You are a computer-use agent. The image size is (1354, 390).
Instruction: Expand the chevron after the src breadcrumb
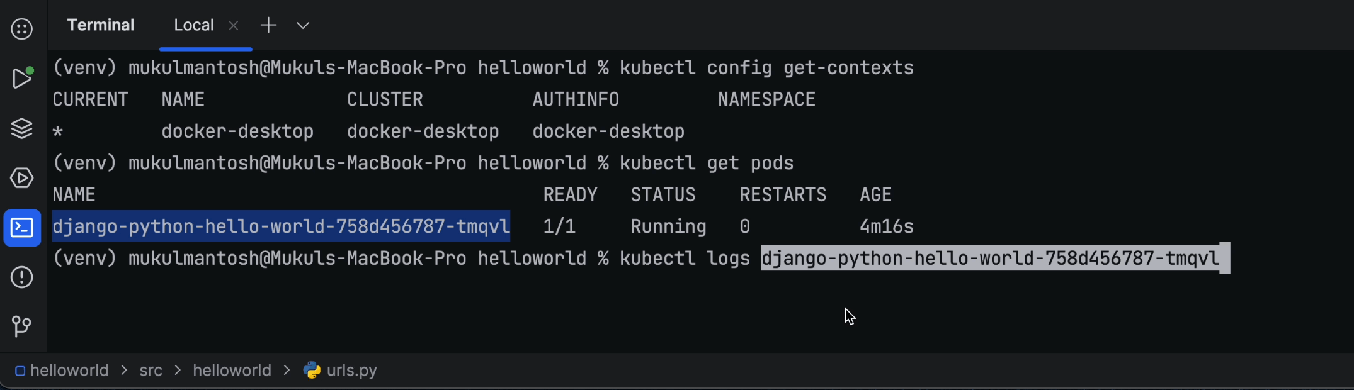tap(178, 370)
